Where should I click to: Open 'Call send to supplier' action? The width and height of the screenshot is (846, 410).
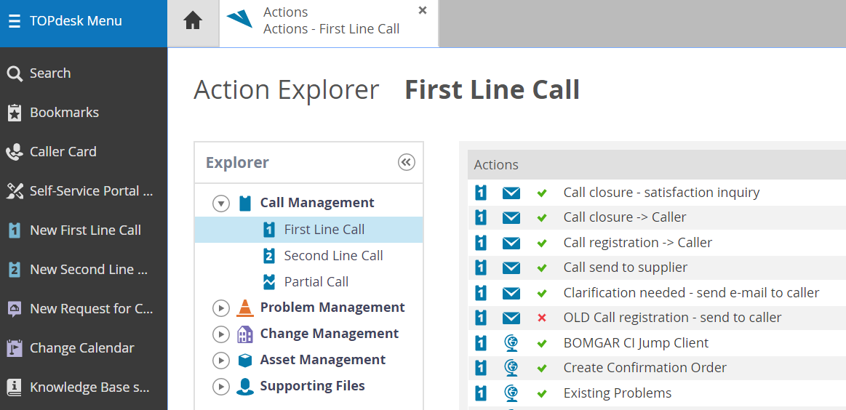click(x=626, y=268)
